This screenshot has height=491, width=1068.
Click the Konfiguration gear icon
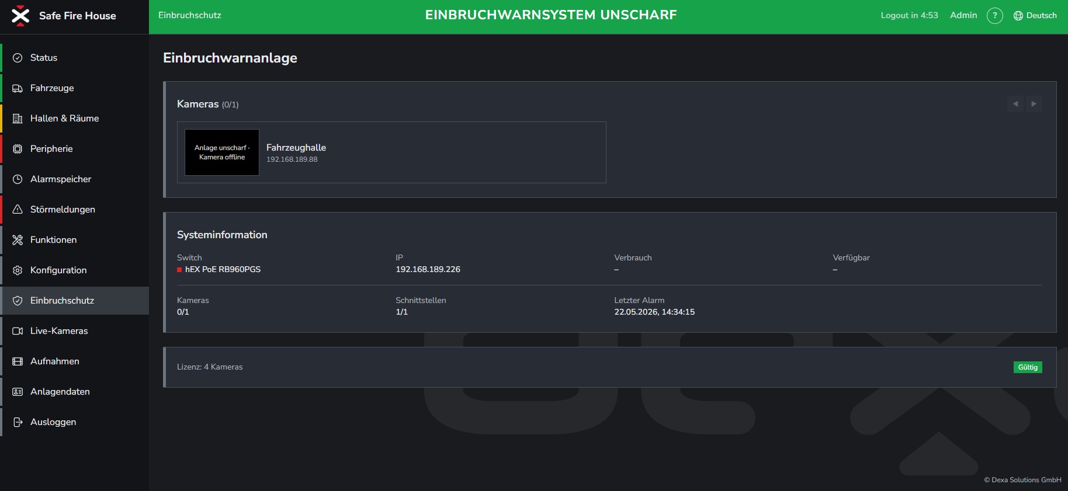[18, 270]
